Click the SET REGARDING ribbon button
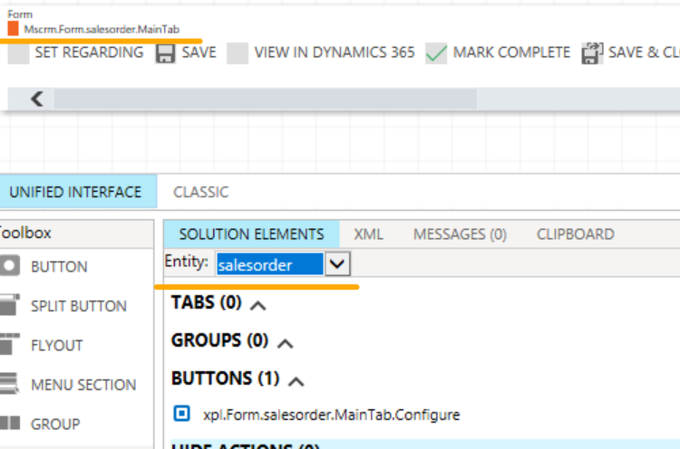 click(x=76, y=53)
